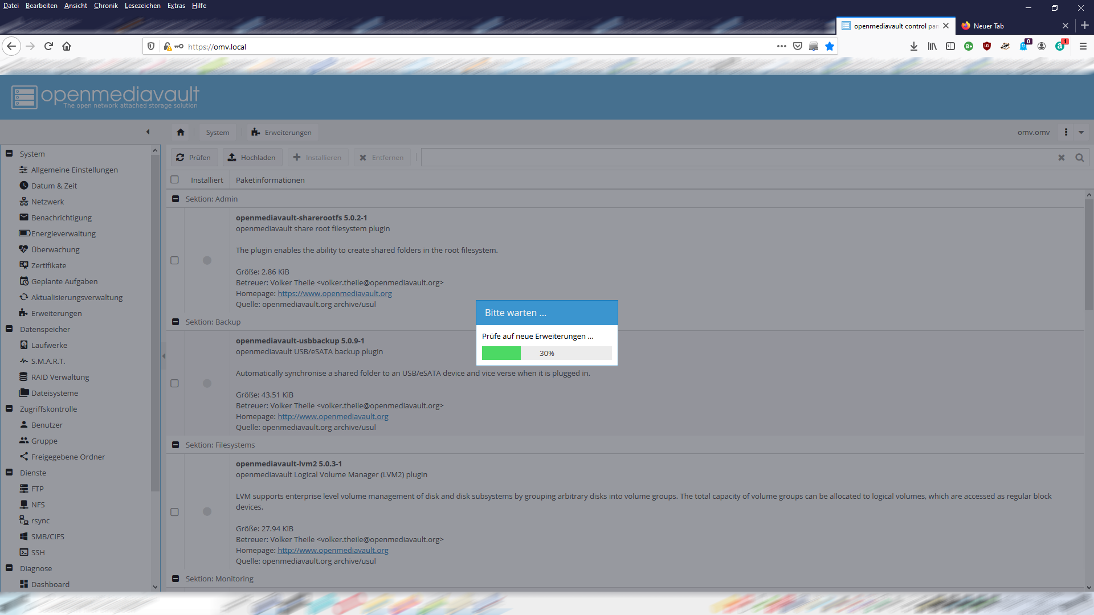The height and width of the screenshot is (615, 1094).
Task: Toggle the select-all header checkbox
Action: tap(175, 180)
